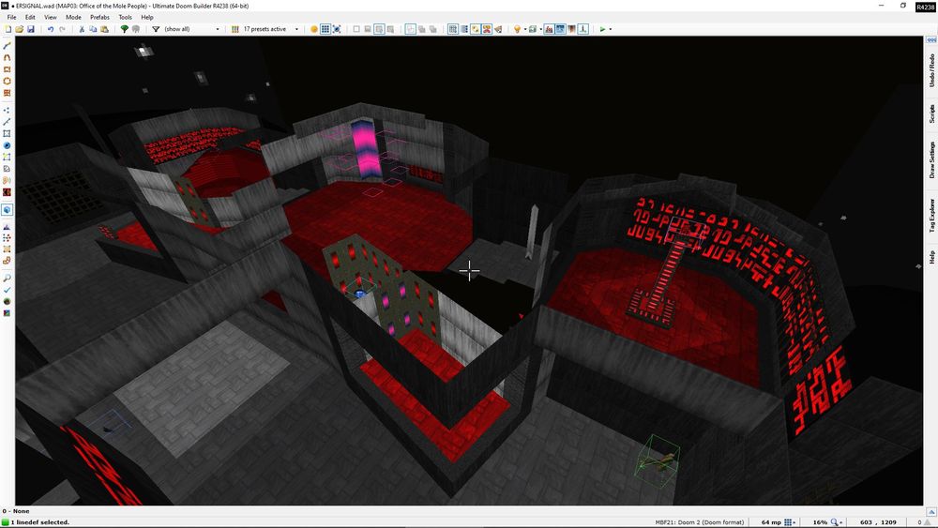Toggle the fog rendering button
This screenshot has height=528, width=938.
click(549, 29)
